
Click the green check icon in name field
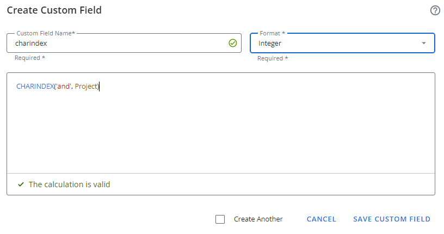tap(233, 43)
